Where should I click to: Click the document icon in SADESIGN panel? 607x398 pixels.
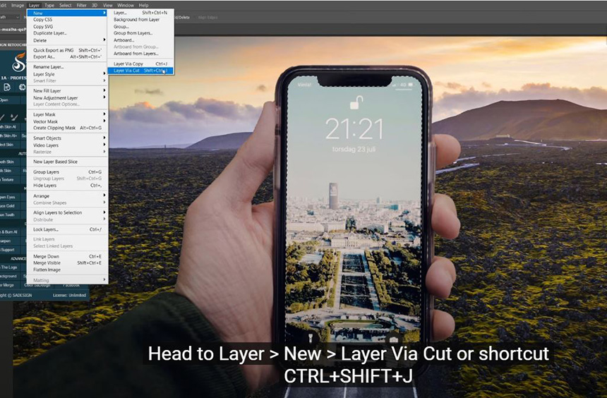7,88
